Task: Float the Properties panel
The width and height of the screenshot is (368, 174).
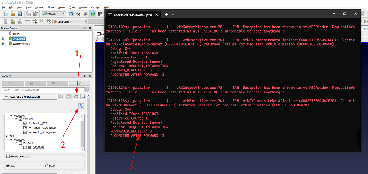Action: 85,76
